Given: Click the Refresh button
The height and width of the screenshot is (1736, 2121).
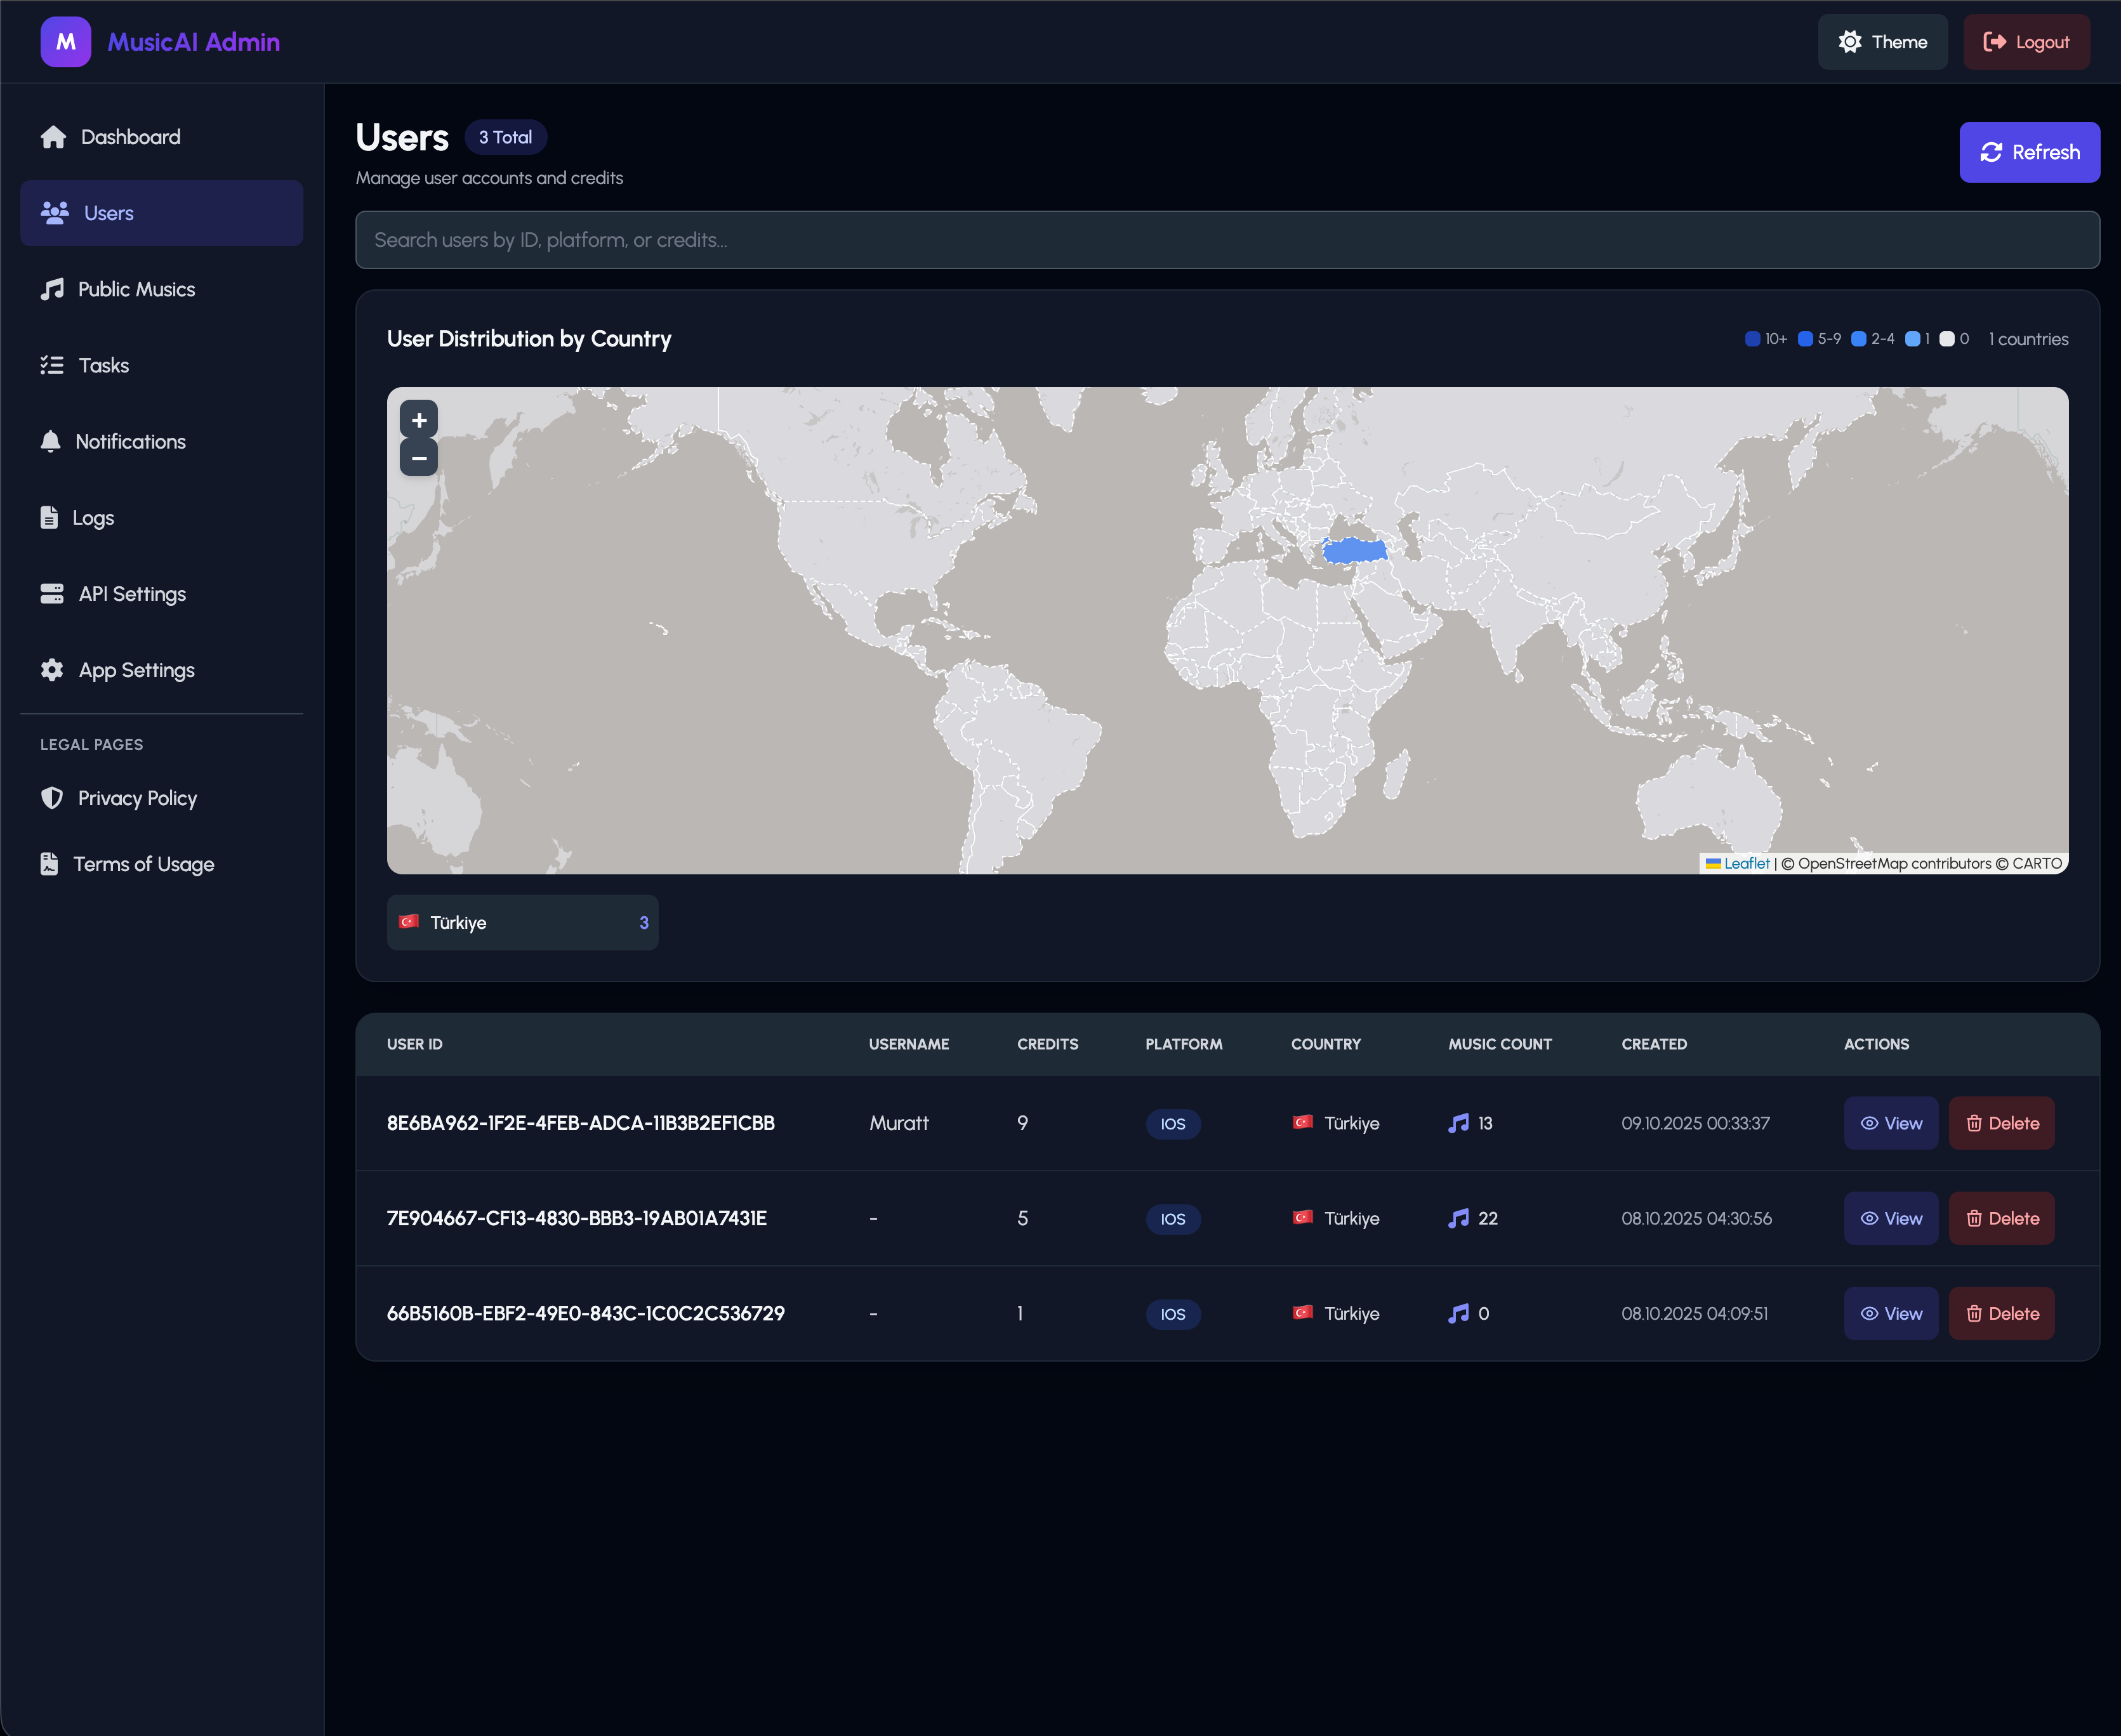Looking at the screenshot, I should (x=2029, y=152).
